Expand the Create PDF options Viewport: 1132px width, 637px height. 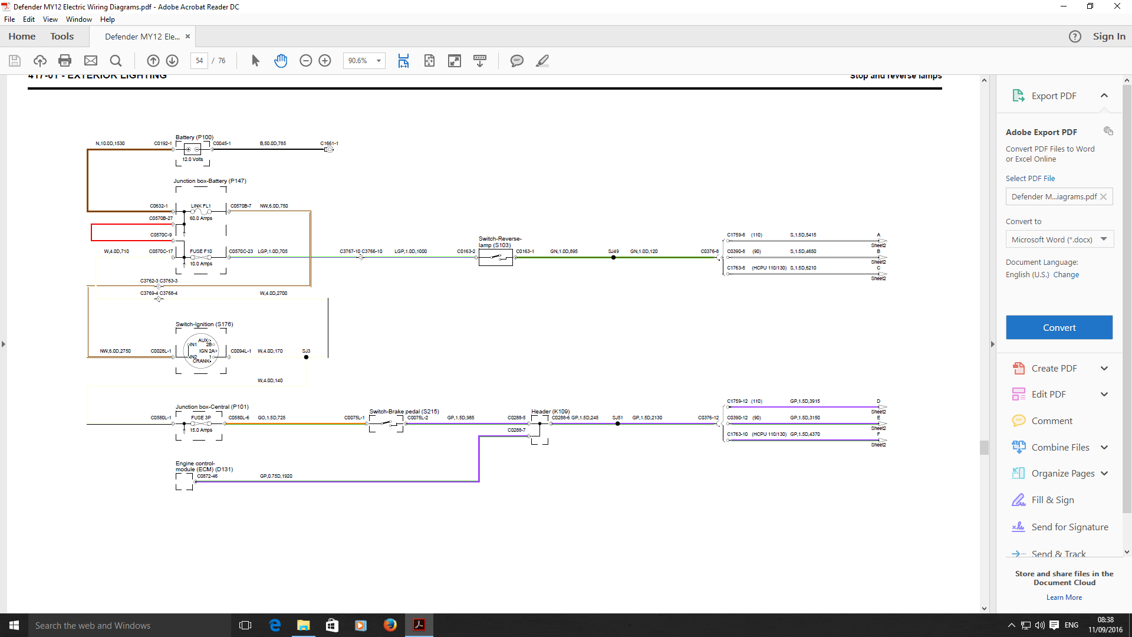coord(1104,369)
